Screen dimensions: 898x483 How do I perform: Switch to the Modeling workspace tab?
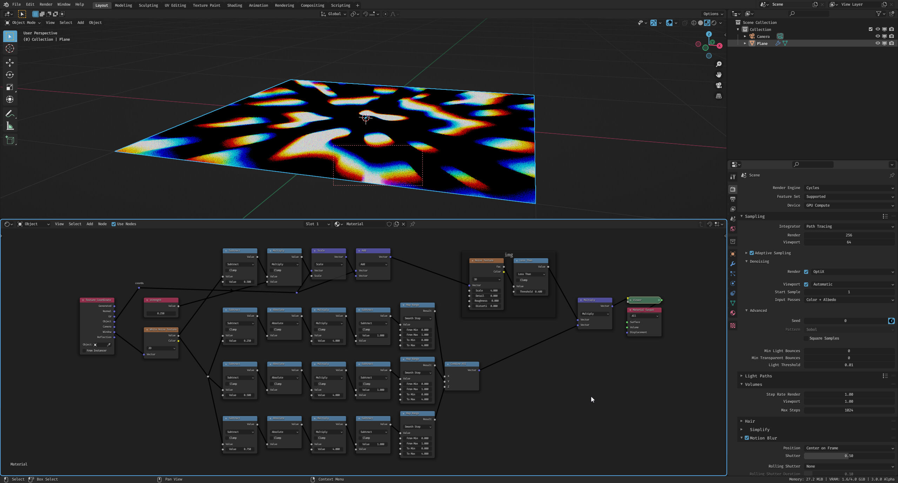click(x=123, y=5)
